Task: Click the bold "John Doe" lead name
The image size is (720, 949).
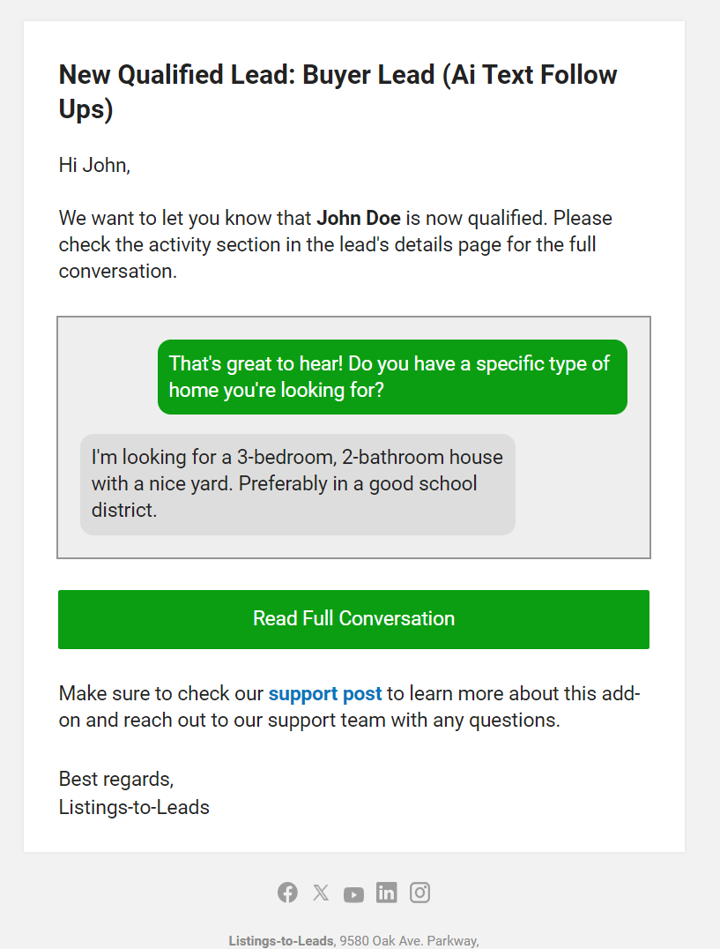Action: [x=359, y=218]
